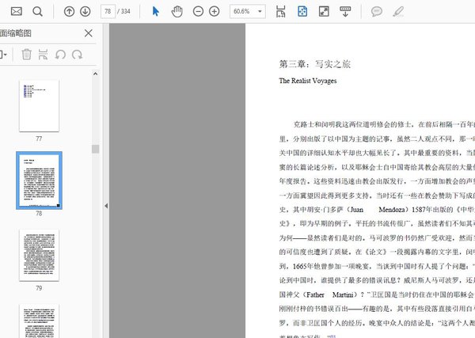Select the page 79 thumbnail
The image size is (475, 338).
coord(39,256)
